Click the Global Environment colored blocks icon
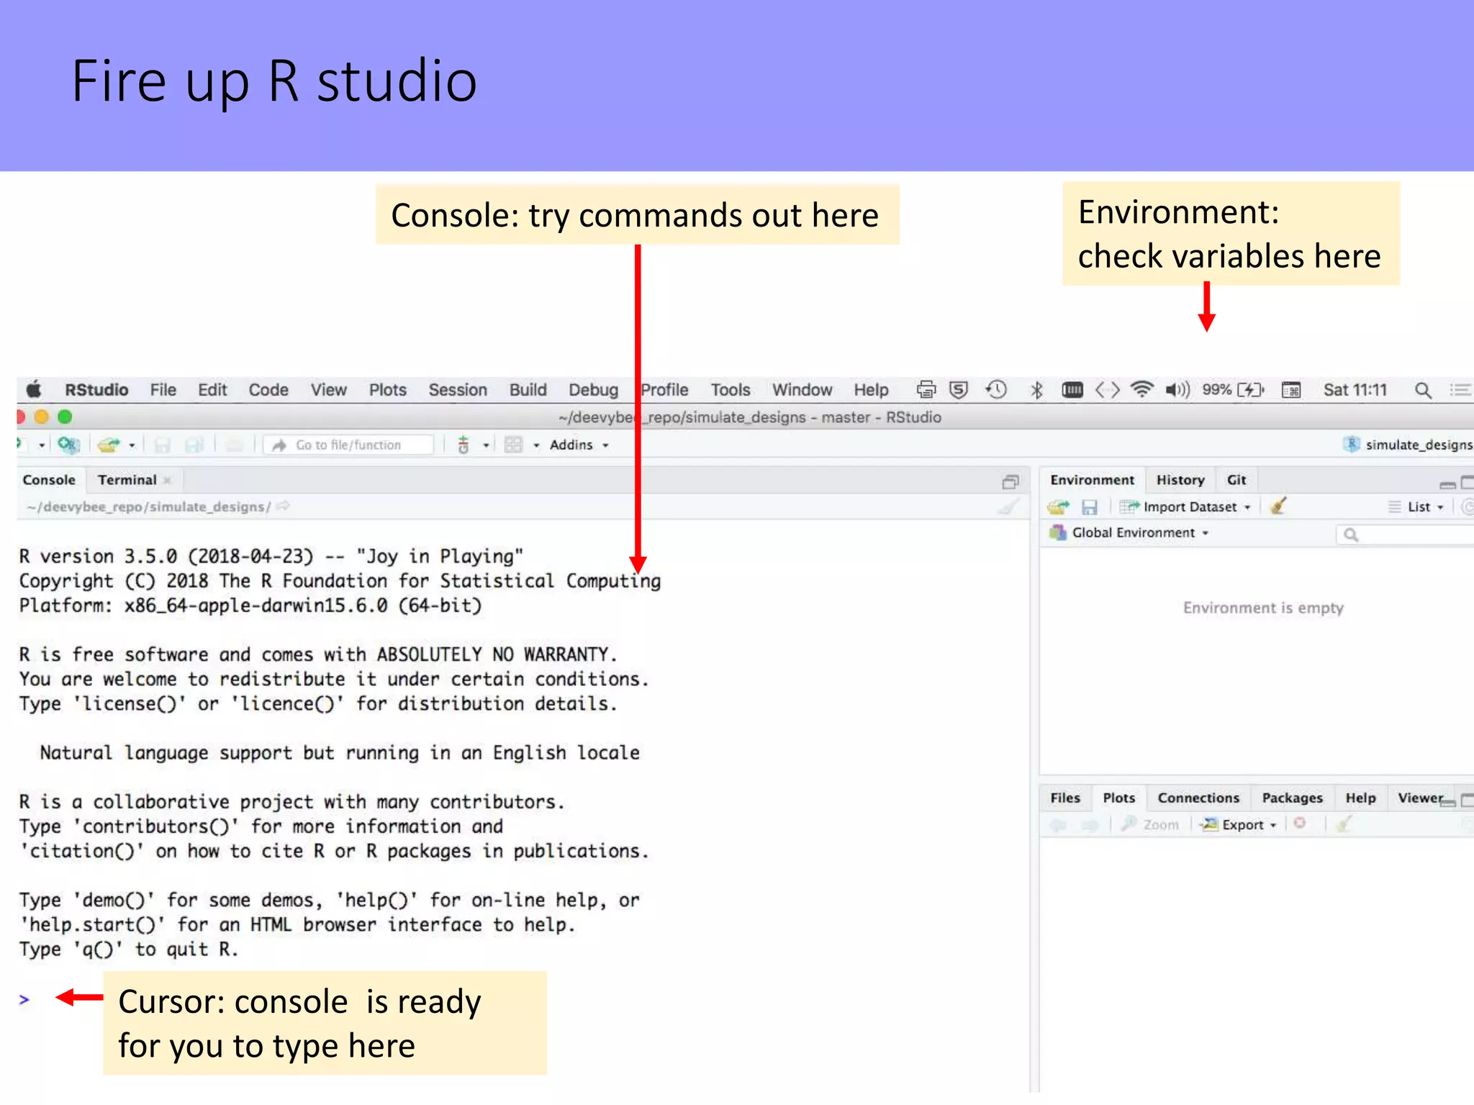The image size is (1474, 1105). pos(1057,533)
